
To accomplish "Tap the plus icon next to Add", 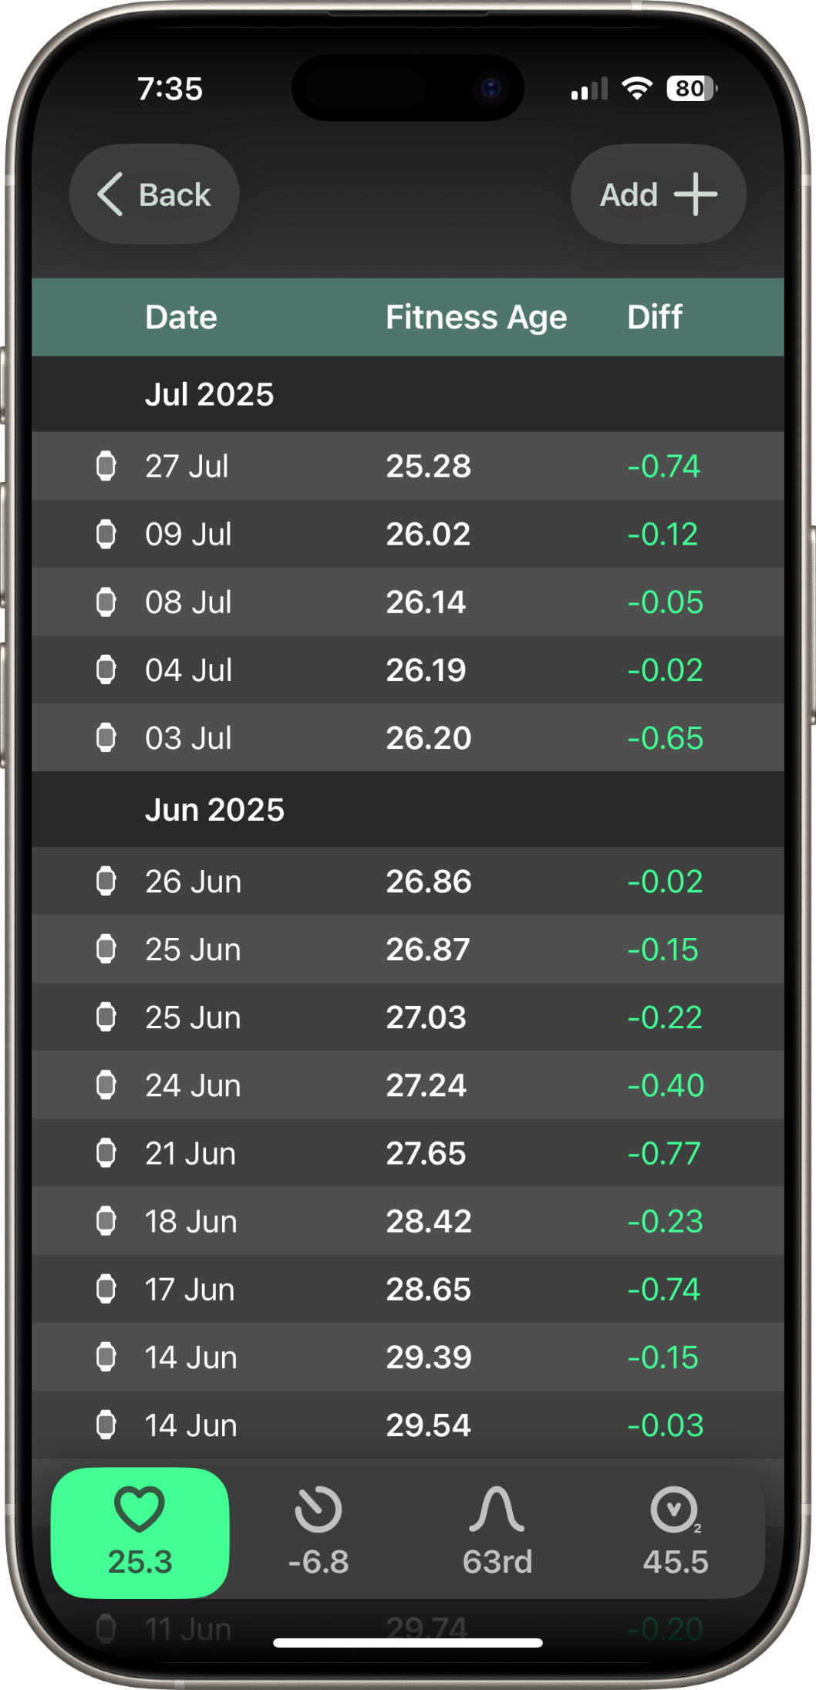I will coord(696,194).
